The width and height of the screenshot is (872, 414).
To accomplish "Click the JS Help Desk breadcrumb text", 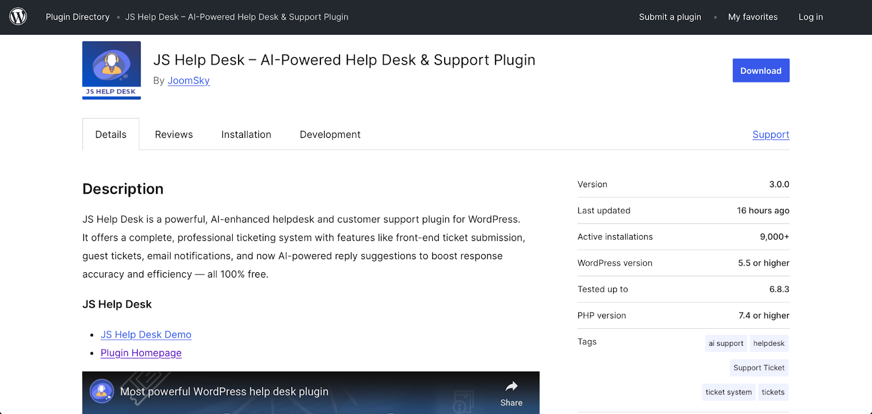I will point(237,17).
